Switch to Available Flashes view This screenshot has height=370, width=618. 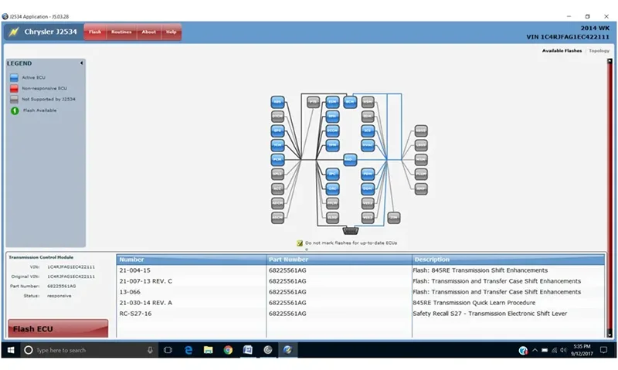[562, 51]
